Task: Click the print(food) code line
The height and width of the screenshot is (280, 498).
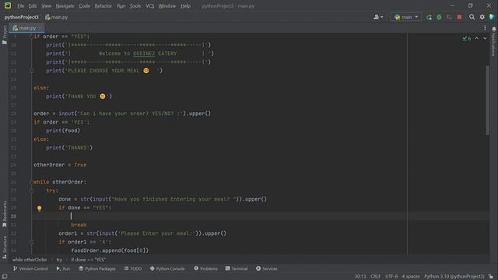Action: 63,131
